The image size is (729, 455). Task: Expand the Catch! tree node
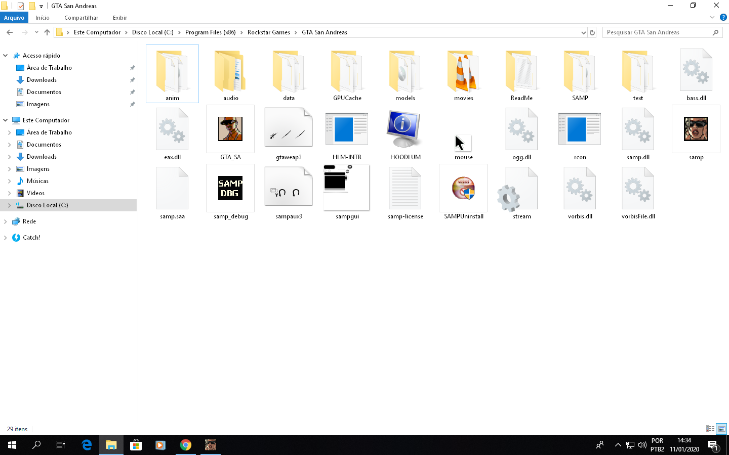6,238
